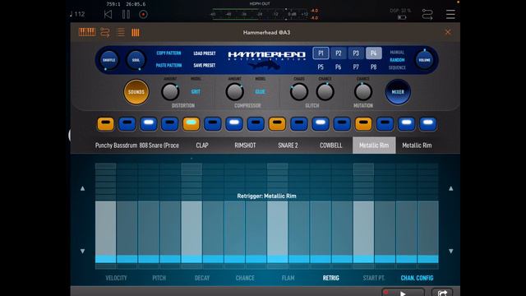Switch to the VELOCITY parameter tab

pos(117,278)
